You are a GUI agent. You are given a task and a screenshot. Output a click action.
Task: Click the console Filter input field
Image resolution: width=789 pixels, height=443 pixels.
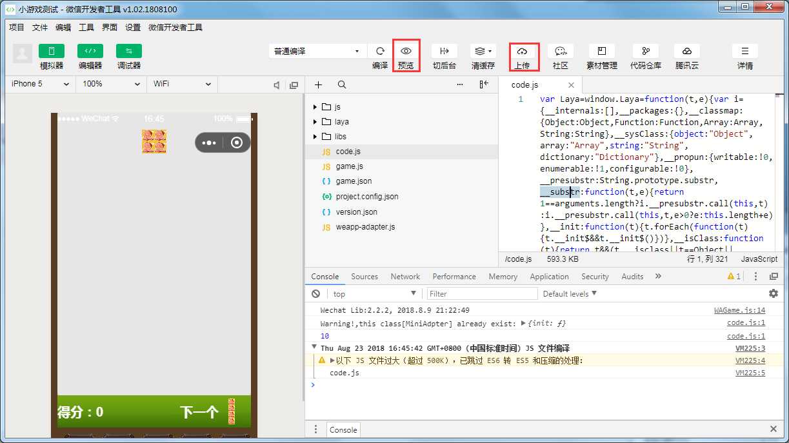point(482,293)
